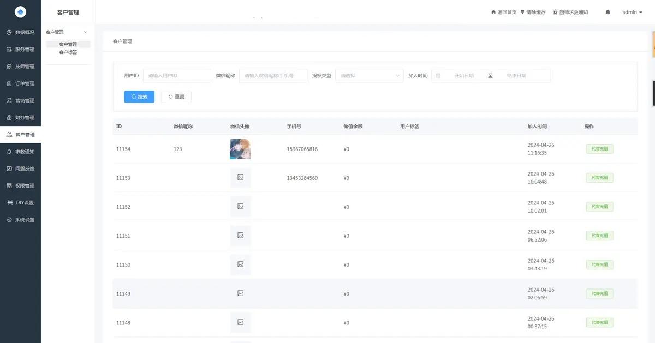Open 服务管理 in the sidebar
Image resolution: width=655 pixels, height=343 pixels.
click(x=20, y=49)
